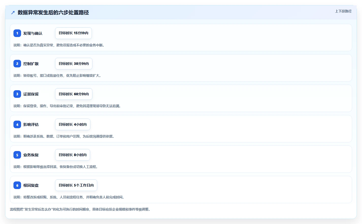Click the 目标时长 15分钟内 pill
This screenshot has height=224, width=362.
pyautogui.click(x=73, y=33)
